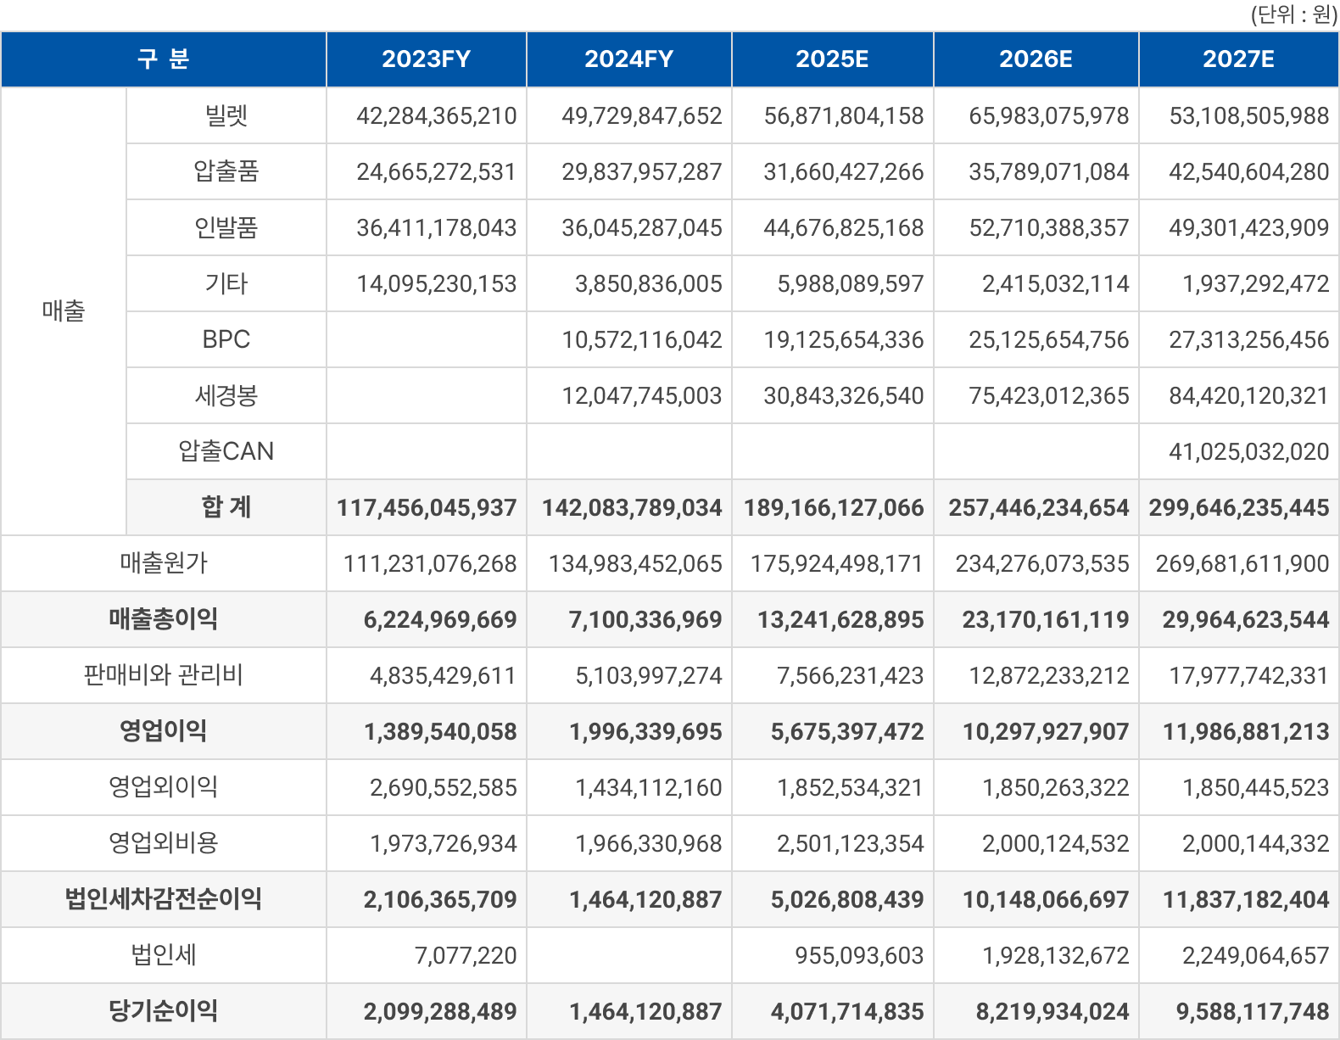Click the 2025E column header

[832, 59]
